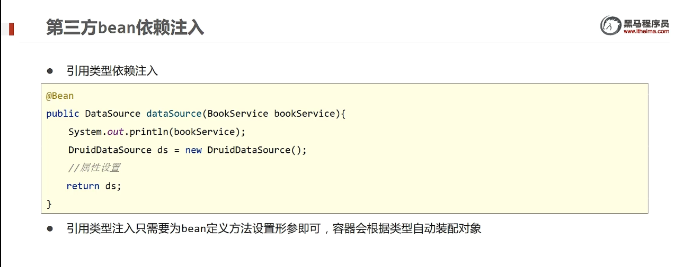Click the italic out field in System.out

click(x=116, y=132)
